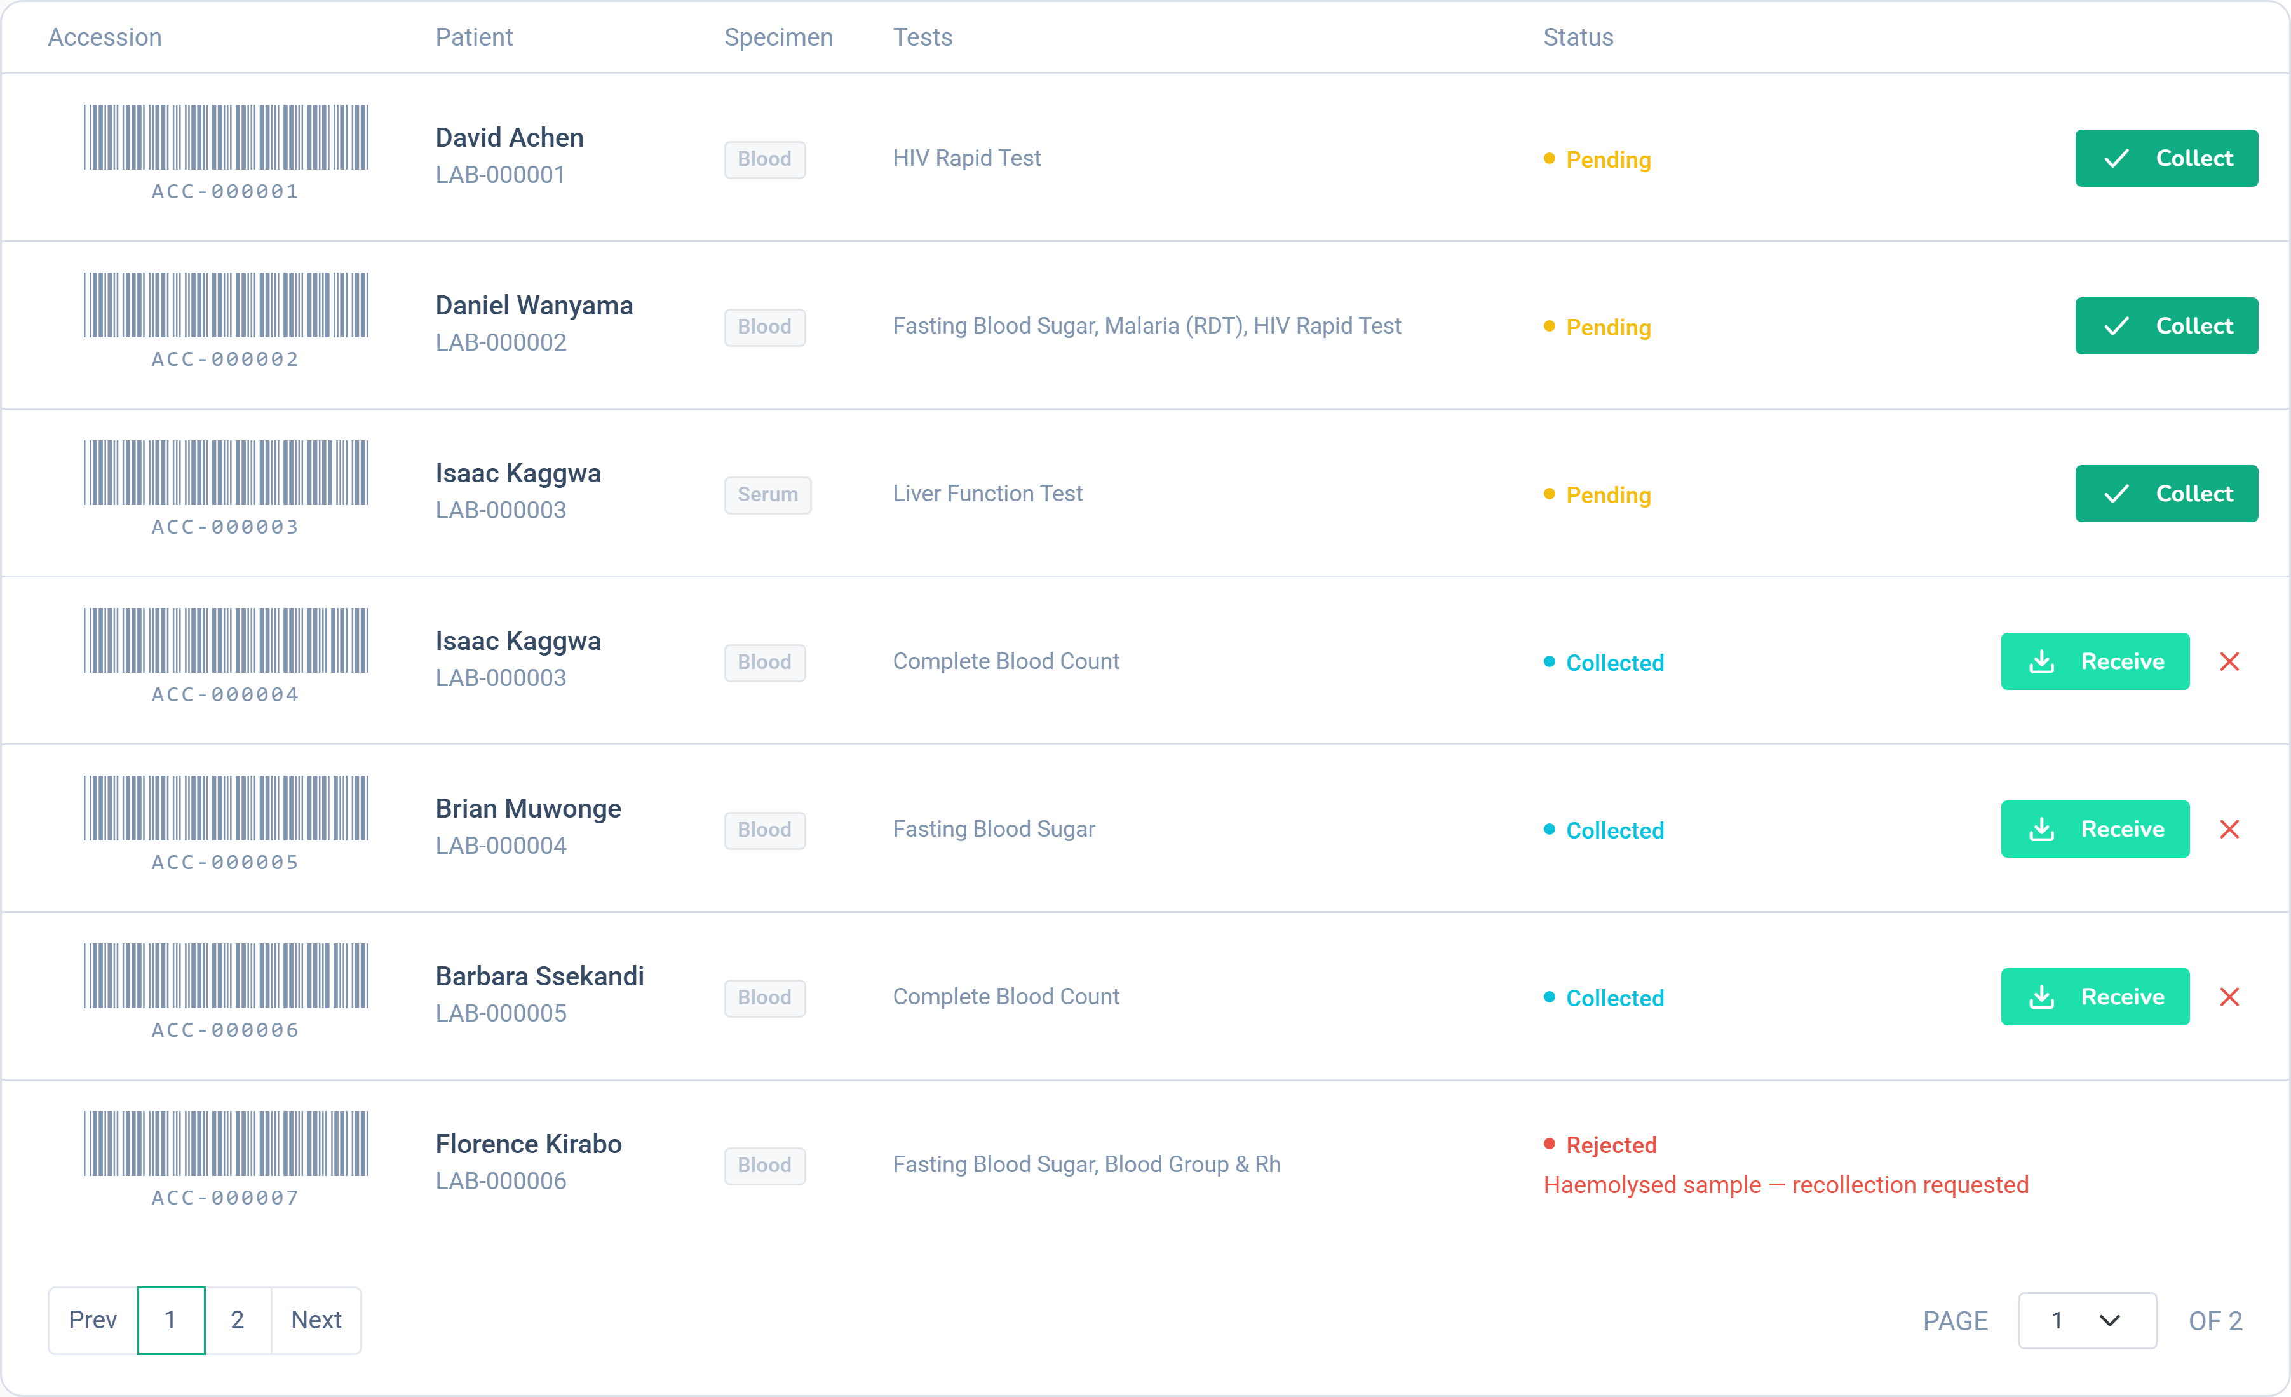Image resolution: width=2291 pixels, height=1397 pixels.
Task: Click 'Haemolysed sample — recollection requested' note
Action: point(1785,1185)
